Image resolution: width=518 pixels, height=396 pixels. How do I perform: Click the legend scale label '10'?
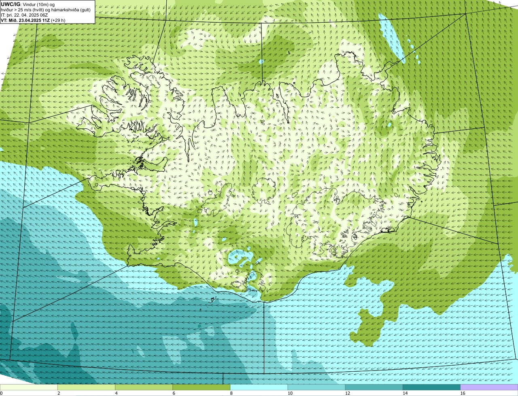(290, 393)
